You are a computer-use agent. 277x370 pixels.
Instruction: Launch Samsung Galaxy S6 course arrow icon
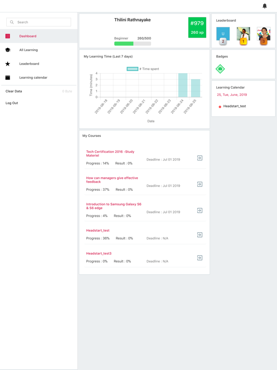pos(200,210)
